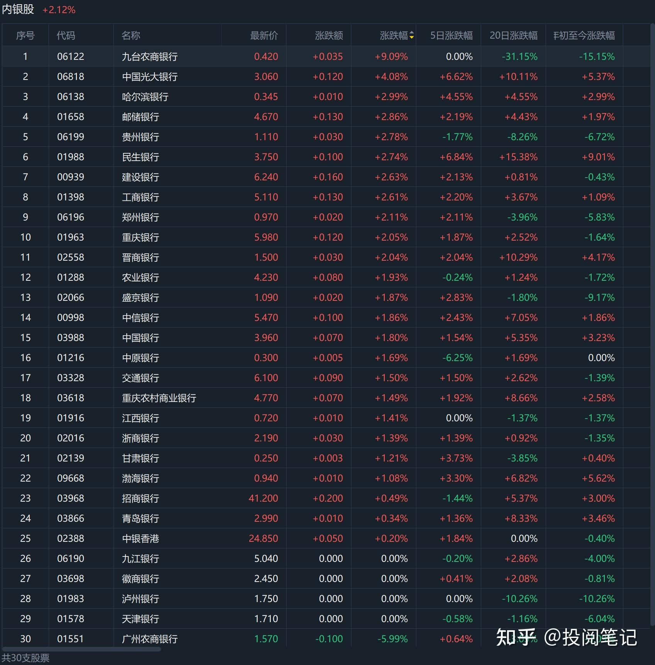Select the 广州农商银行 stock name
Viewport: 655px width, 665px height.
tap(150, 639)
